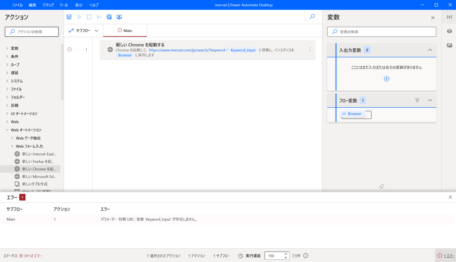Select the 新しい Microsoft Edge action
This screenshot has height=262, width=456.
pos(35,176)
